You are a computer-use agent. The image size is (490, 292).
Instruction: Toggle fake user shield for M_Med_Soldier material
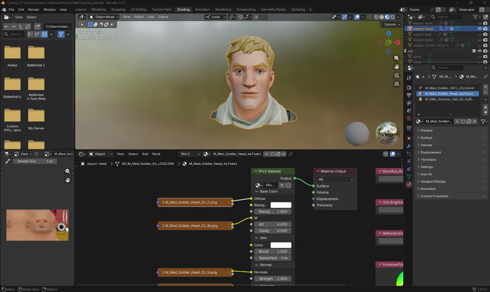point(463,122)
